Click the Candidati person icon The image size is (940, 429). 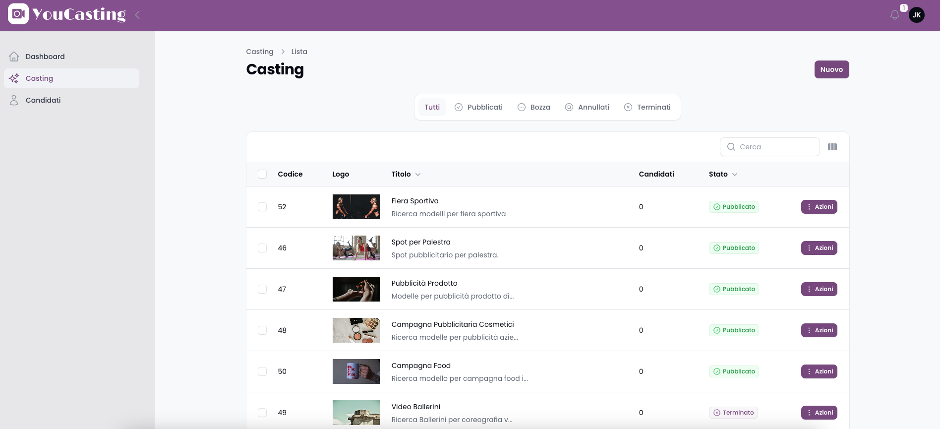(x=14, y=100)
